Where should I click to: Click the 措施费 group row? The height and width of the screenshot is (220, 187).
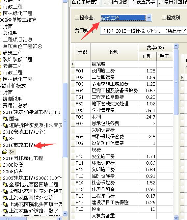(x=122, y=64)
